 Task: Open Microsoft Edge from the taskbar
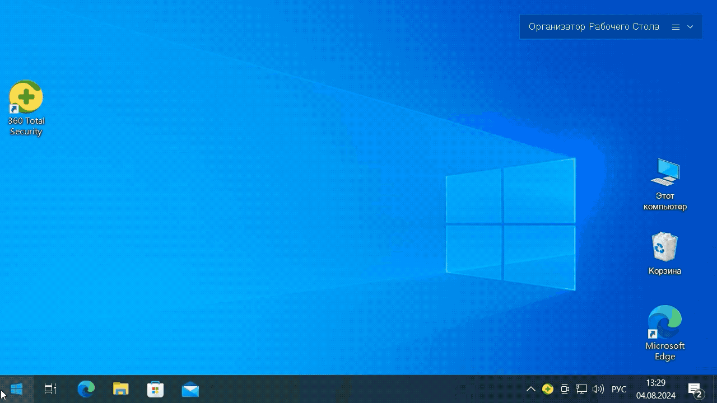[86, 389]
